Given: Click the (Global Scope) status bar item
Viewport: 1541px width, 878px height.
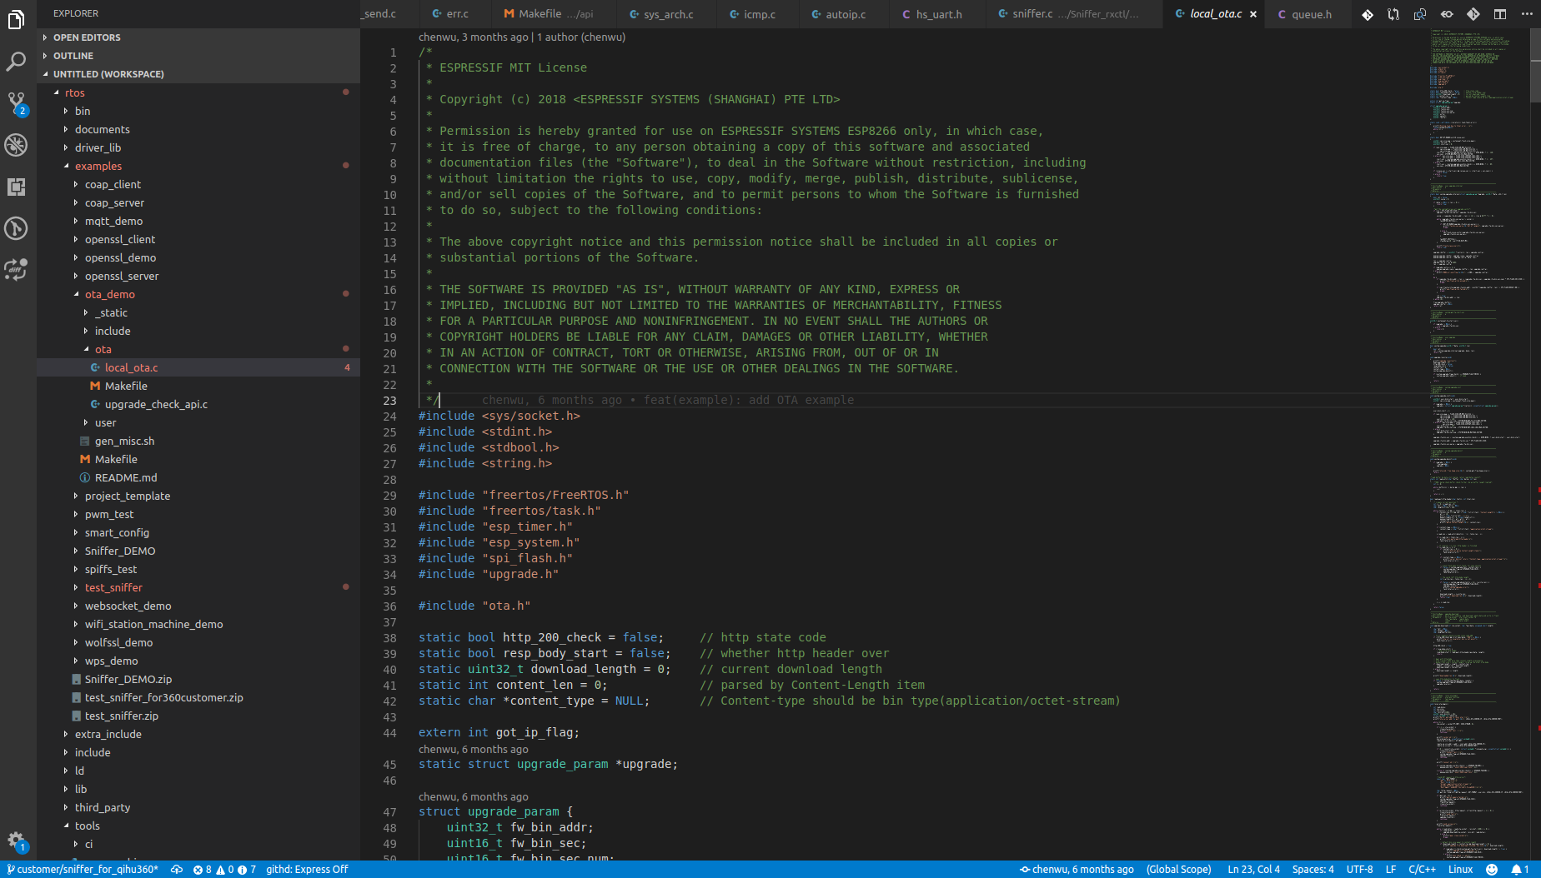Looking at the screenshot, I should pos(1179,870).
